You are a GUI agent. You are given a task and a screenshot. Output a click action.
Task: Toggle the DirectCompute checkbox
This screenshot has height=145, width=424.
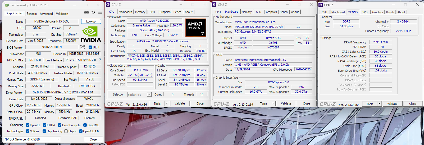60,125
